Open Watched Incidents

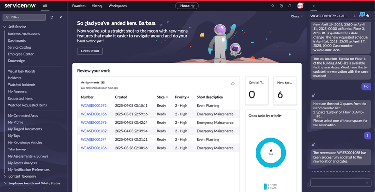22,85
